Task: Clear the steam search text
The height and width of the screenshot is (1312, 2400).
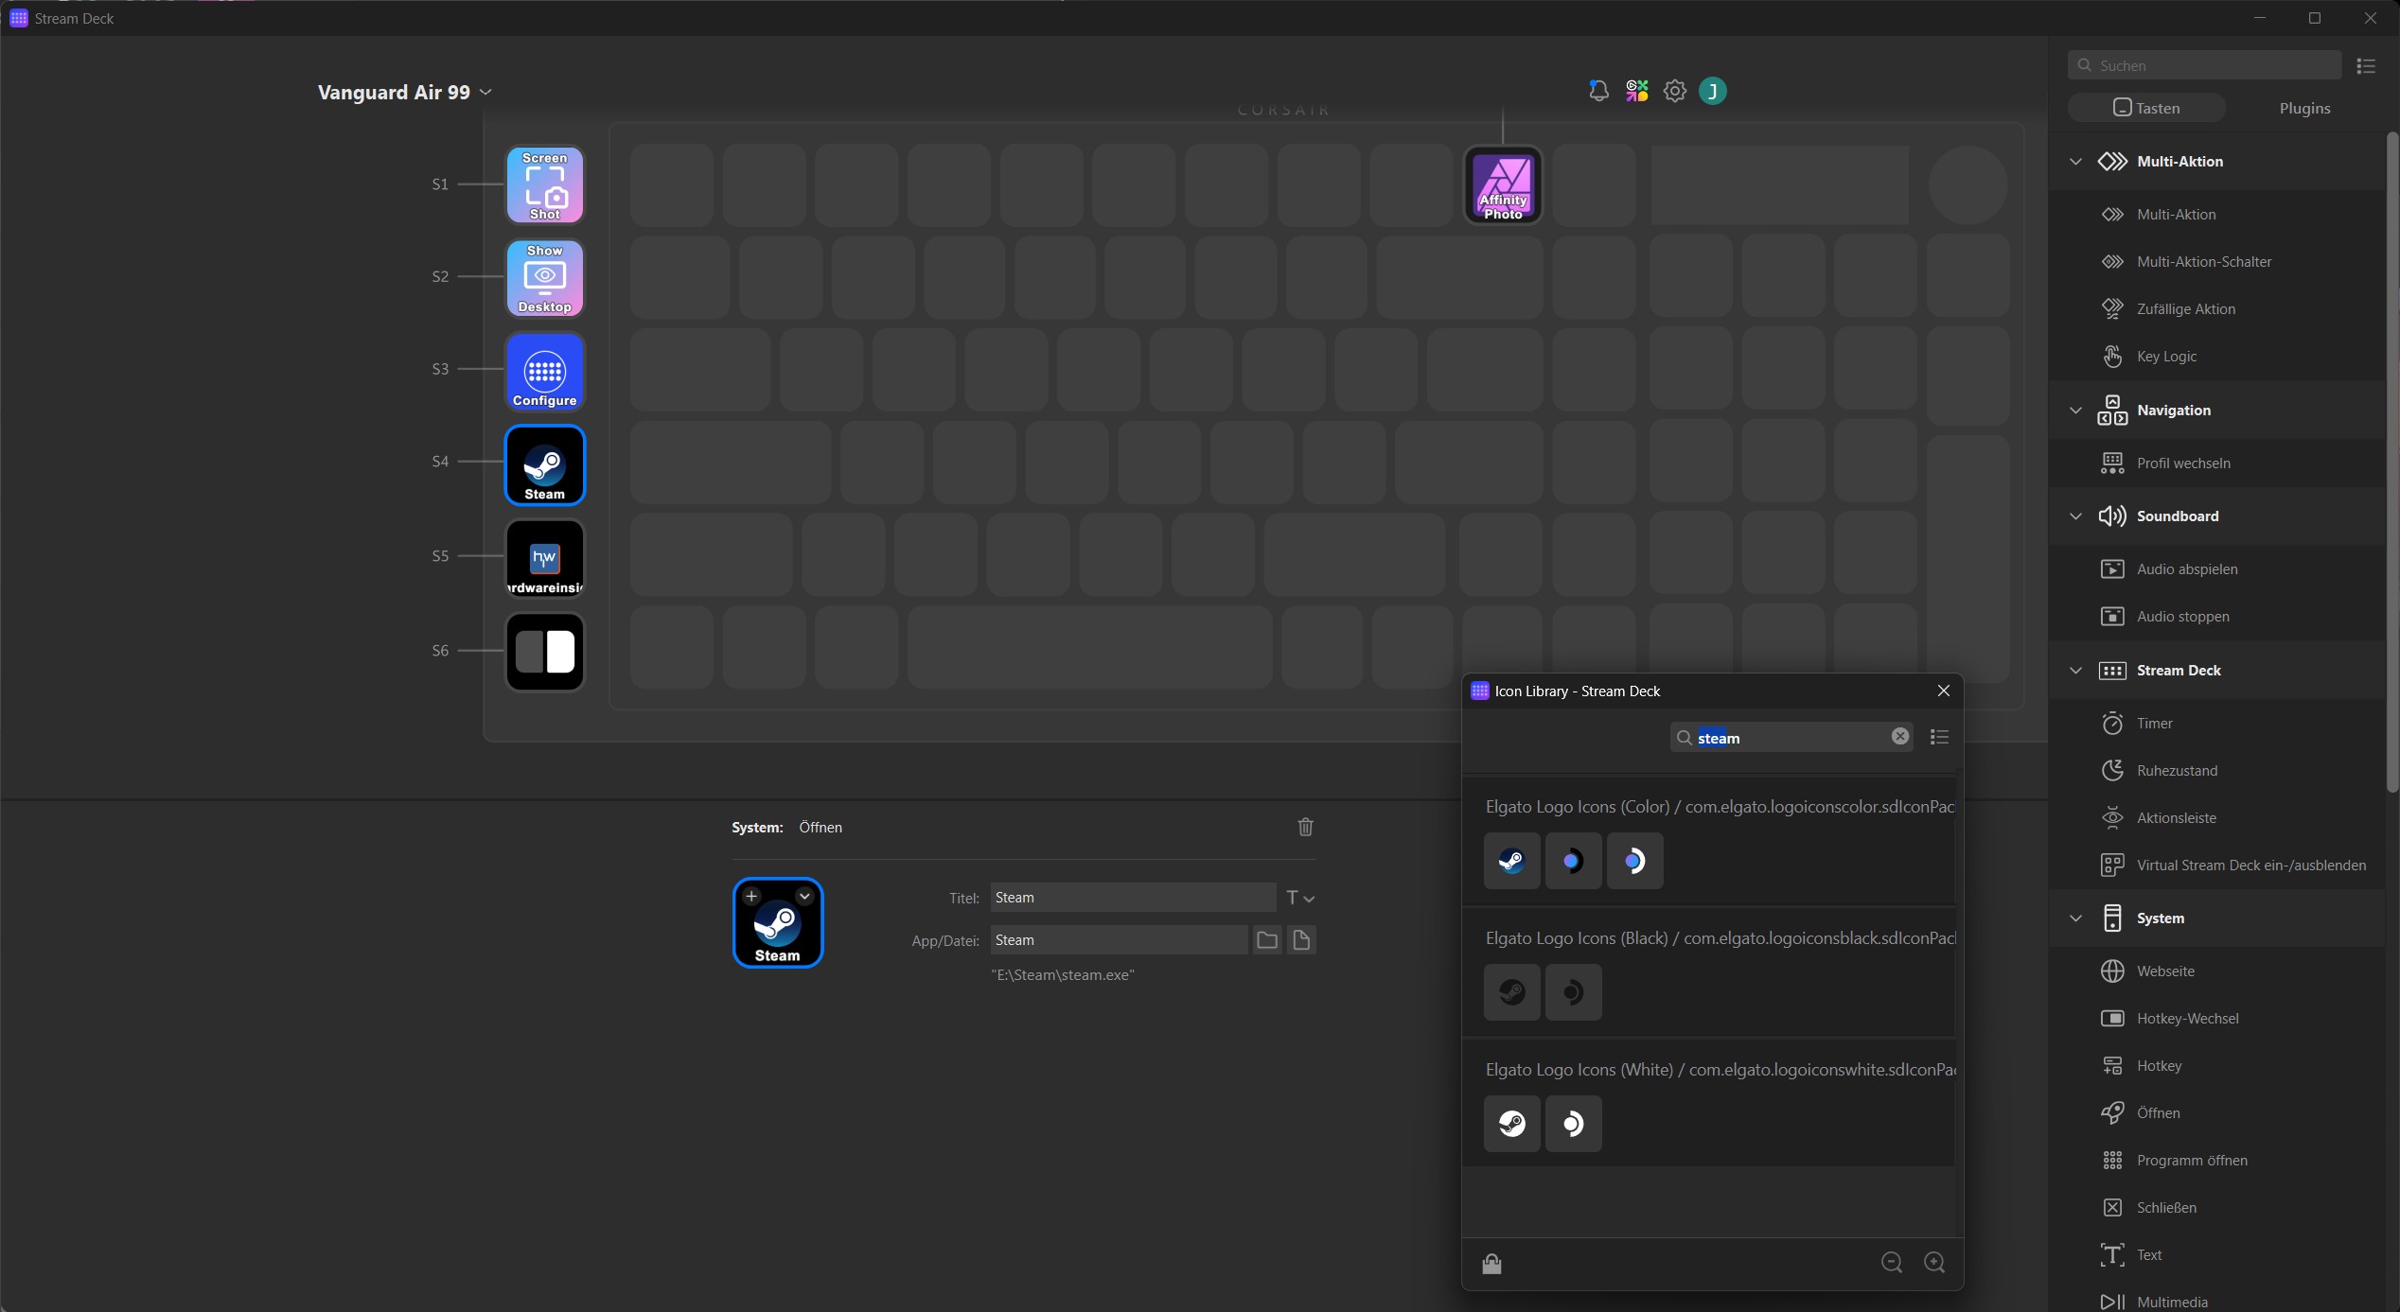Action: tap(1899, 737)
